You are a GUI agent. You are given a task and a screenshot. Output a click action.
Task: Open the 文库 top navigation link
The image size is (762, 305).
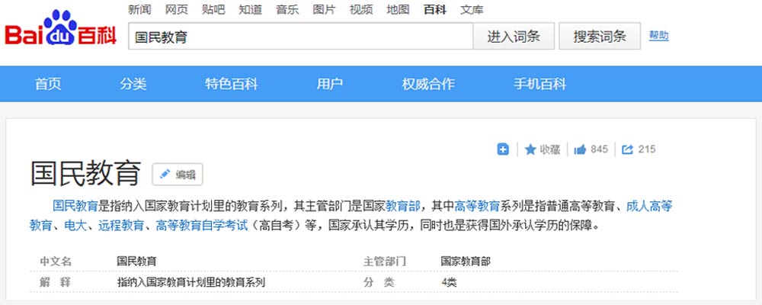click(472, 10)
